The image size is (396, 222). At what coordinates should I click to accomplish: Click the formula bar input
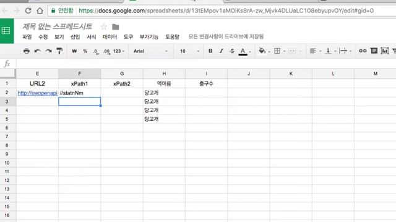coord(206,64)
